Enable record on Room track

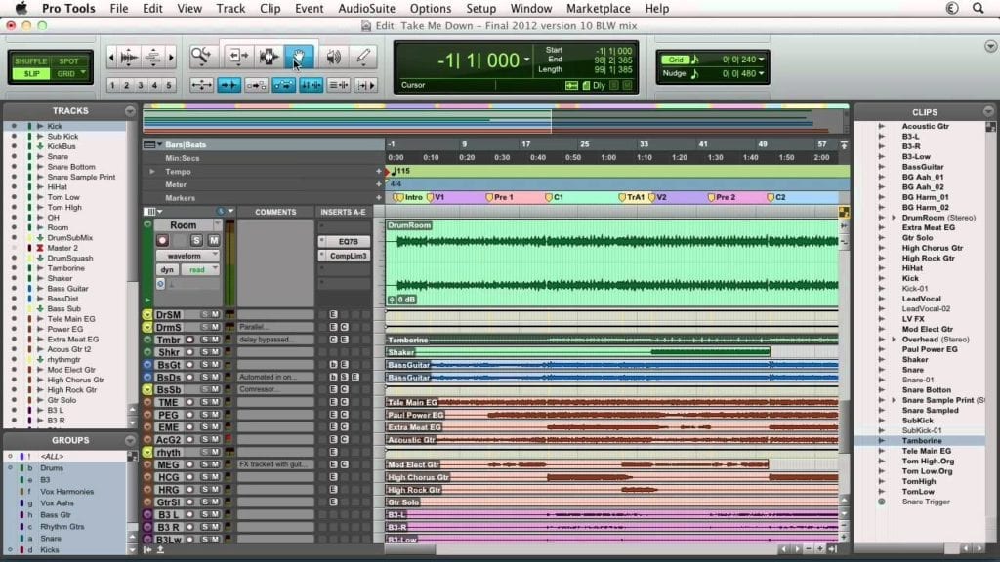pyautogui.click(x=162, y=240)
